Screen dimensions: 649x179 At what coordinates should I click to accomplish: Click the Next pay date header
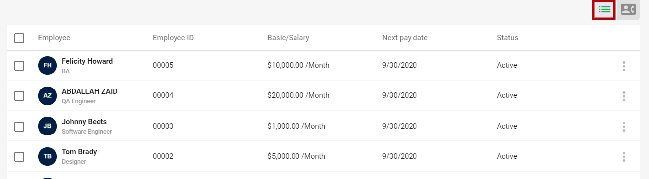(x=405, y=38)
